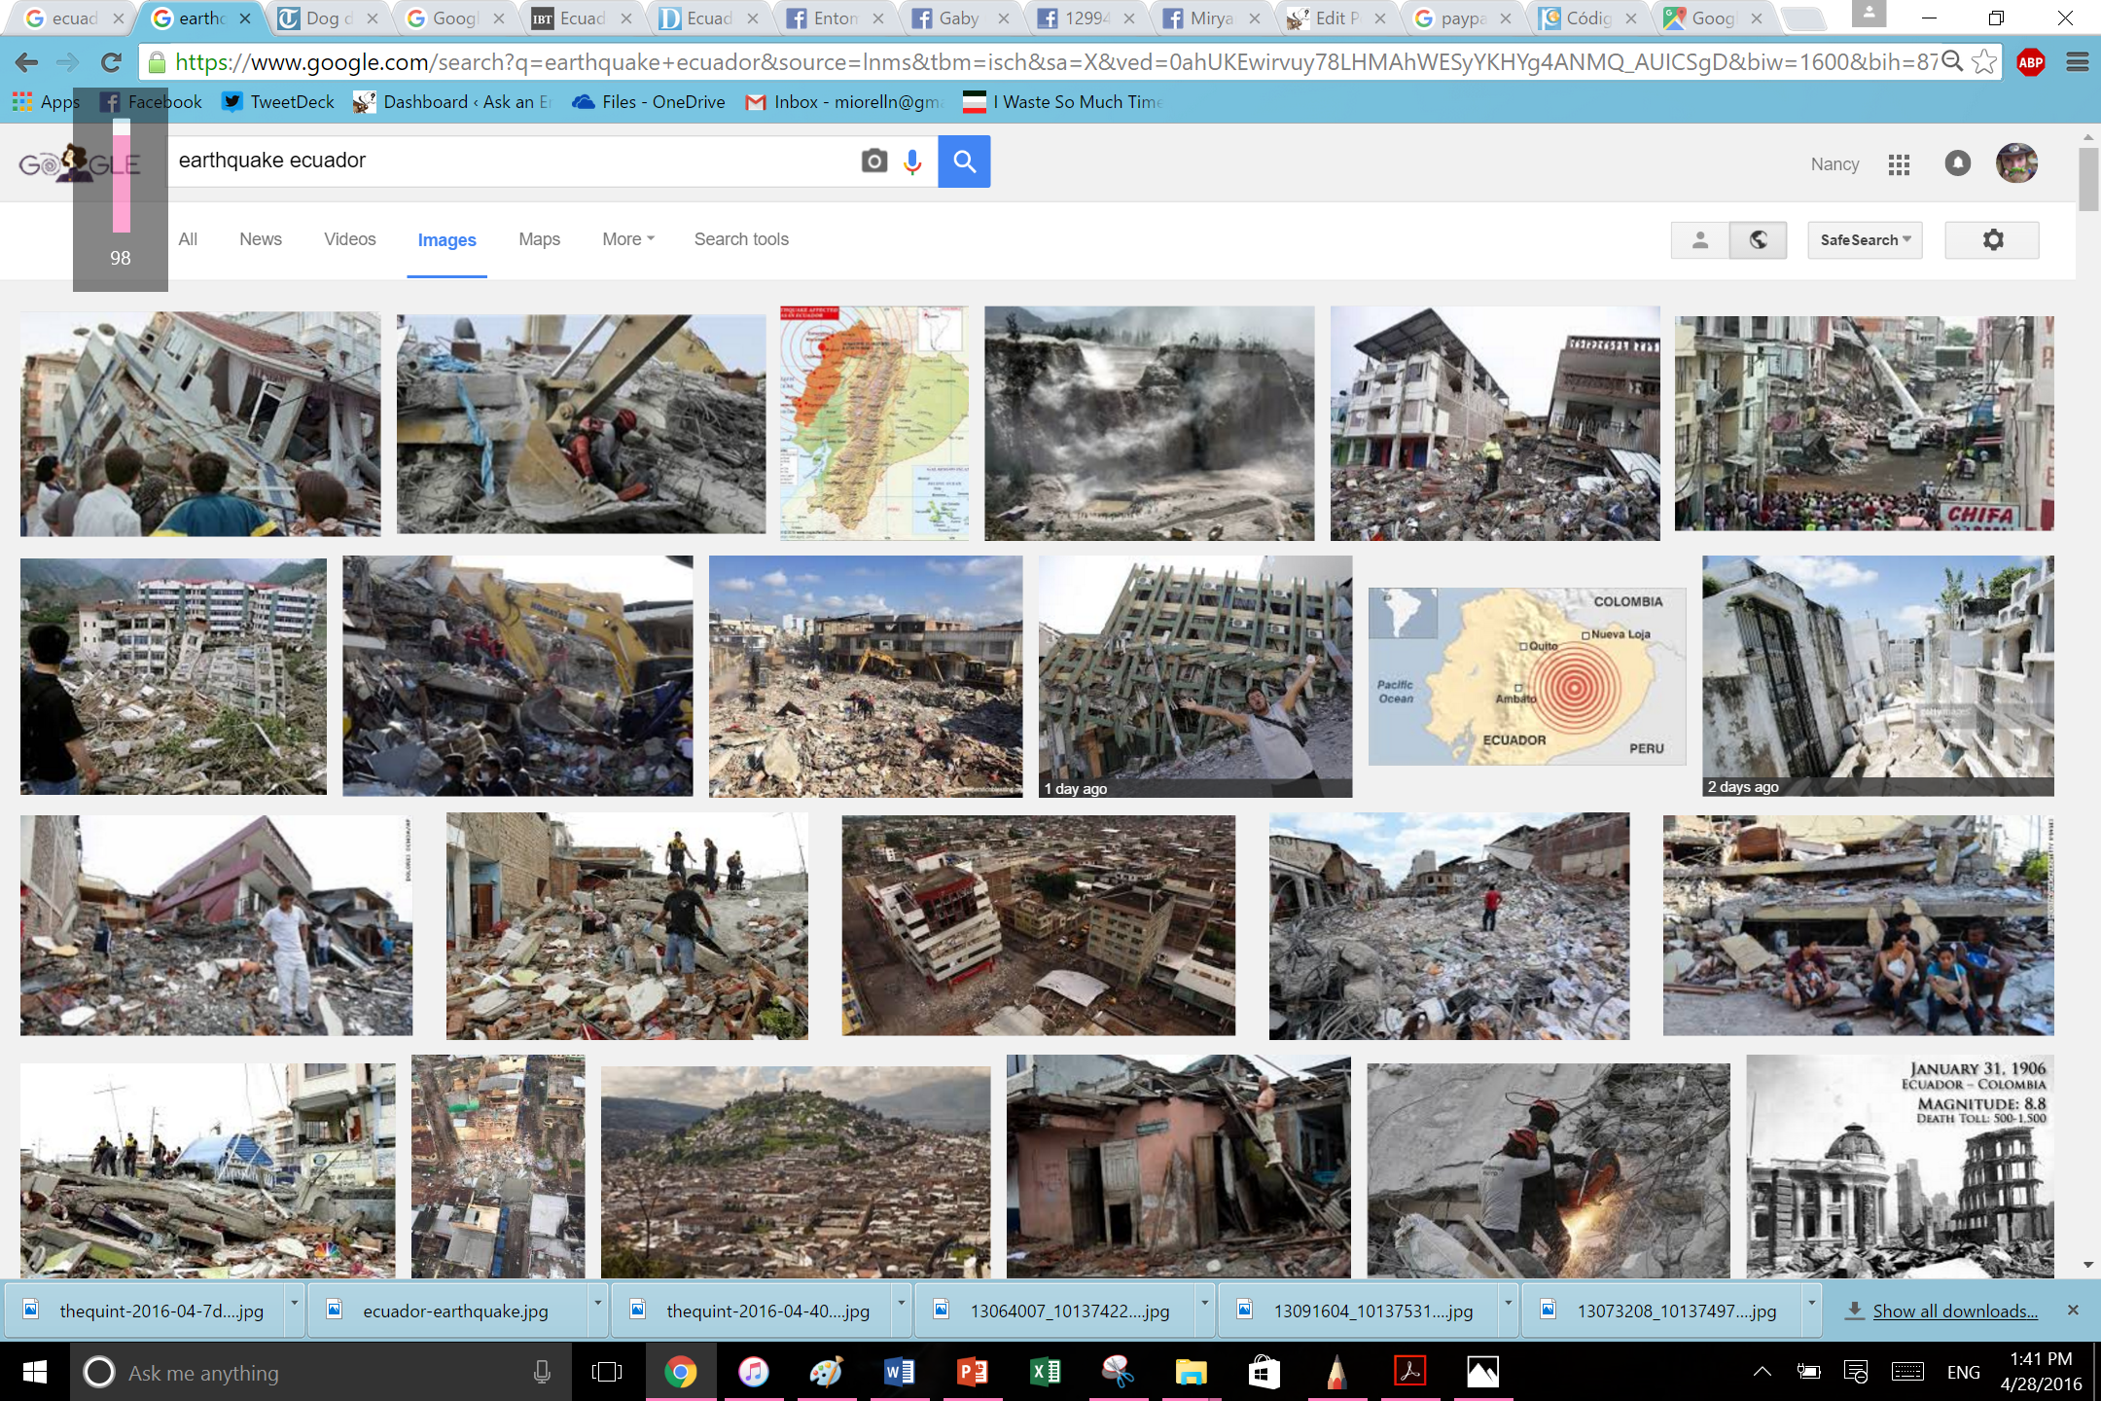The width and height of the screenshot is (2101, 1401).
Task: Open the Ecuador earthquake epicenter map thumbnail
Action: (1526, 676)
